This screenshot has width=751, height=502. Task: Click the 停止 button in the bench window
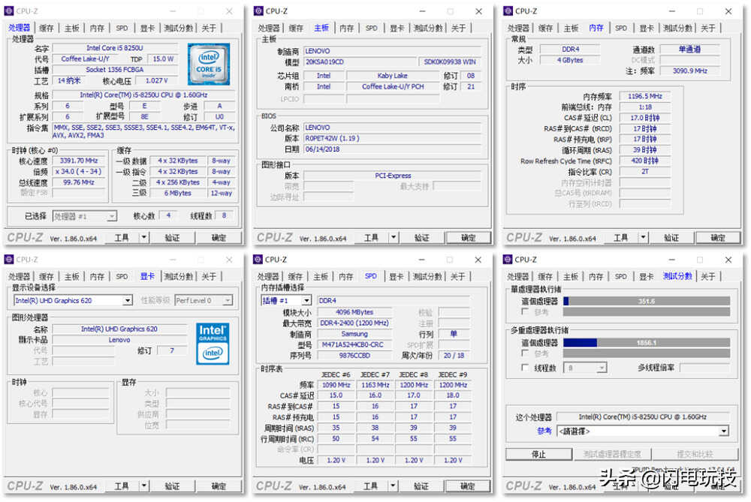click(x=538, y=454)
